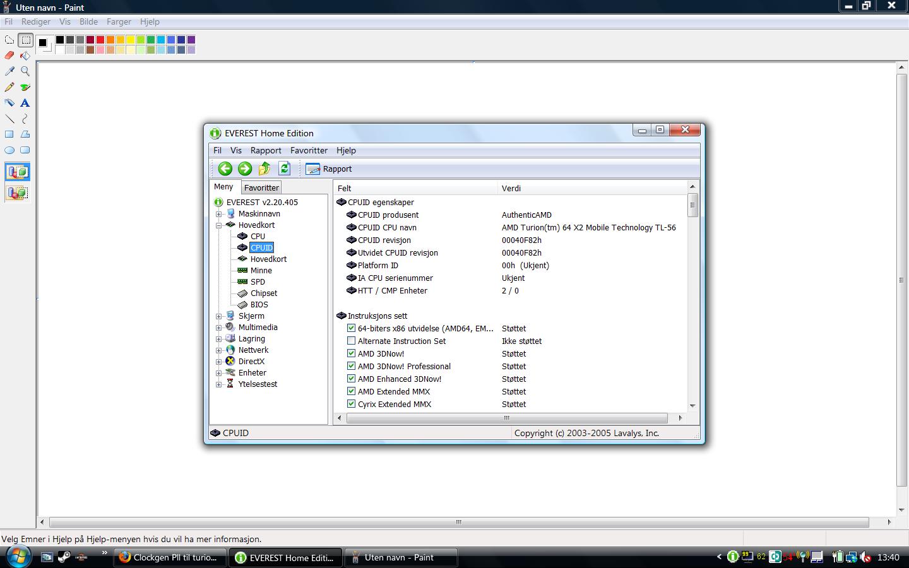
Task: Expand the Enheter tree node
Action: [219, 373]
